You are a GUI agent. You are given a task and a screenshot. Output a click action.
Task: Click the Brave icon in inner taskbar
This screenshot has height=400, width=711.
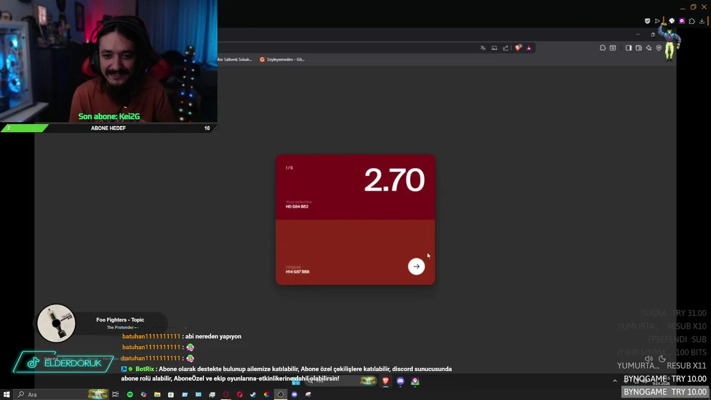pos(385,381)
